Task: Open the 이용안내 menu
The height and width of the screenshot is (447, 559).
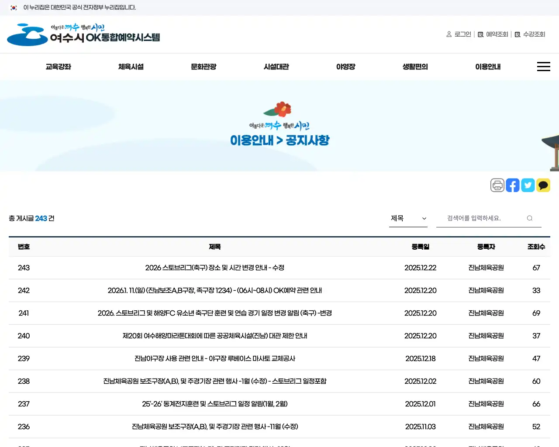Action: click(x=488, y=66)
